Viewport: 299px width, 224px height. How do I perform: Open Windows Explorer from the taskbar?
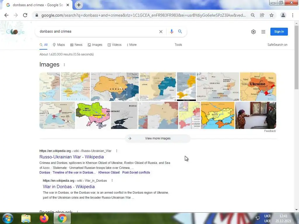click(26, 218)
